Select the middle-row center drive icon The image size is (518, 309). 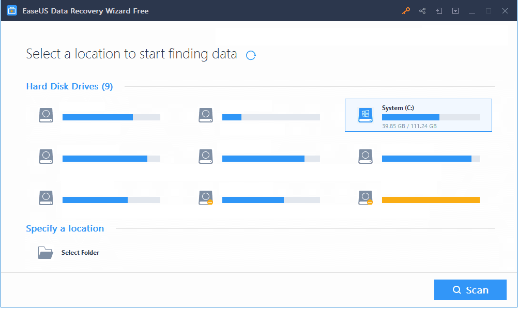tap(205, 156)
